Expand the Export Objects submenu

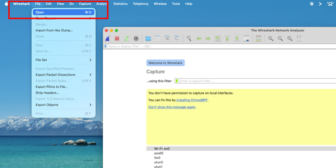(x=63, y=104)
